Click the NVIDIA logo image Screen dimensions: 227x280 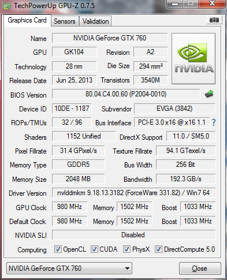coord(193,58)
